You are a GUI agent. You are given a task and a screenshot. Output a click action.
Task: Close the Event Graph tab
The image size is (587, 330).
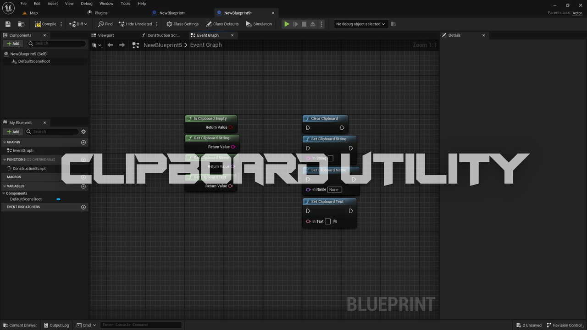point(232,35)
